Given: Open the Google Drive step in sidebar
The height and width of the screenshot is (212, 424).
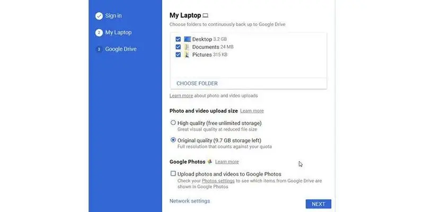Looking at the screenshot, I should click(x=121, y=49).
